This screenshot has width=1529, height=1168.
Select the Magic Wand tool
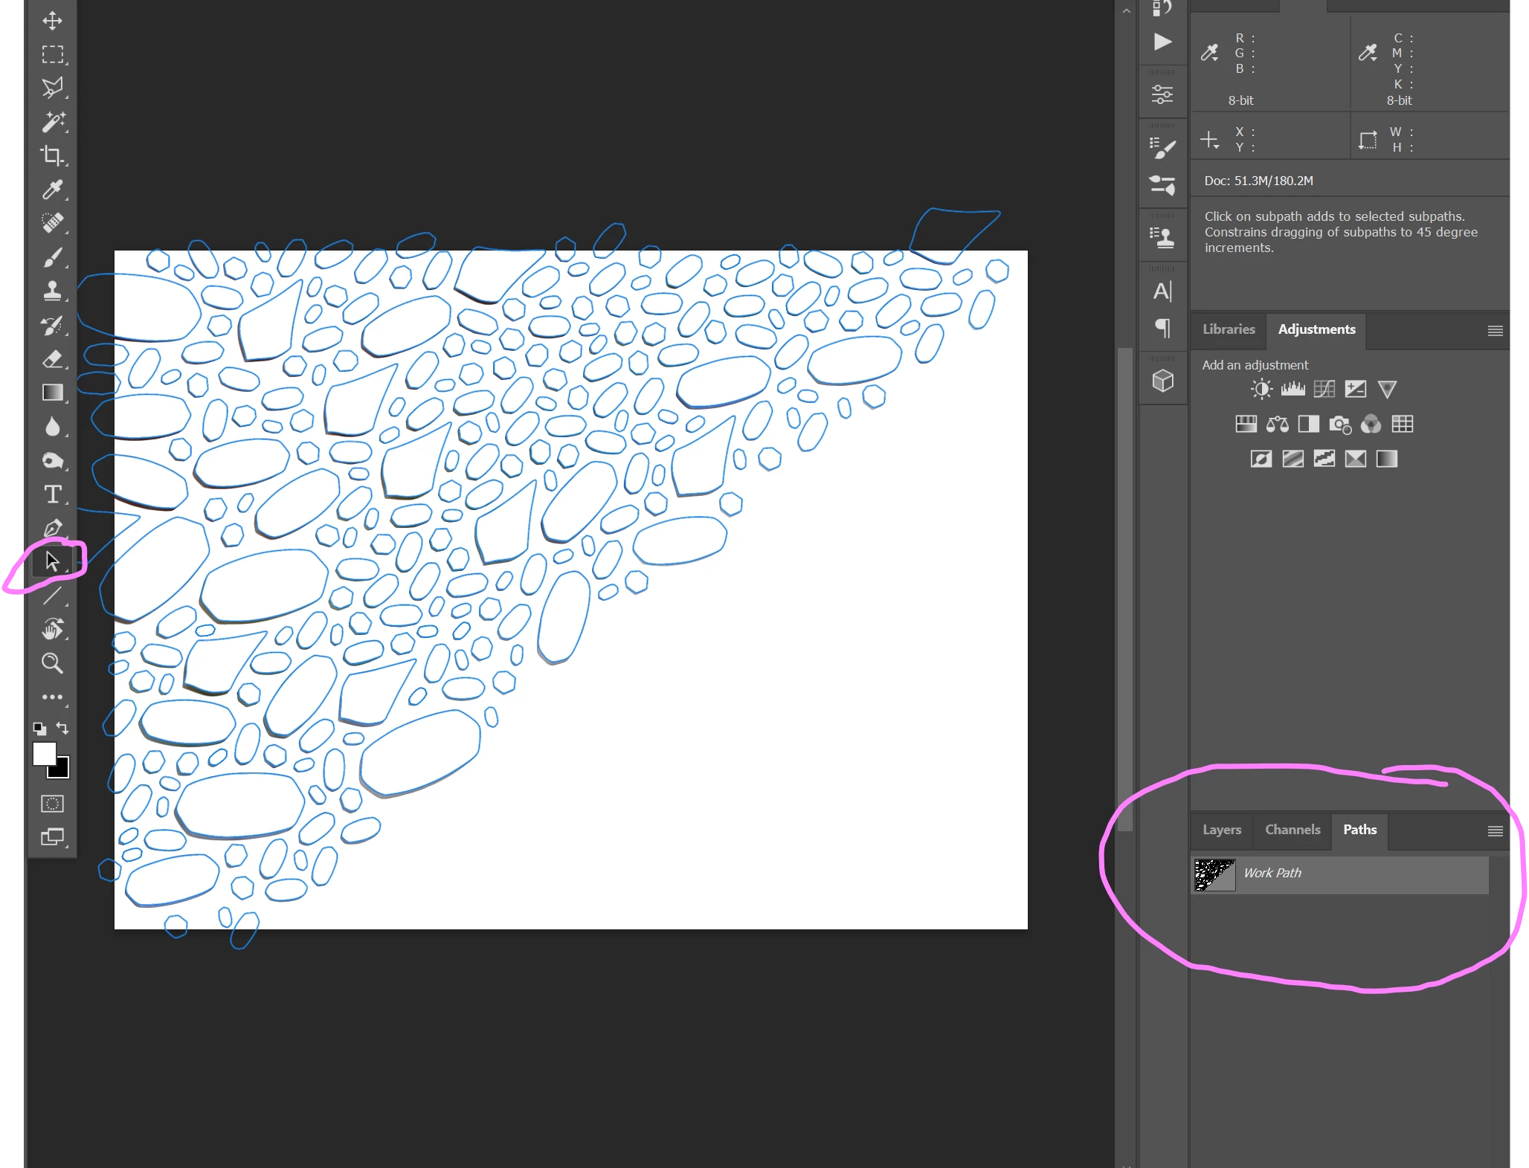tap(52, 121)
